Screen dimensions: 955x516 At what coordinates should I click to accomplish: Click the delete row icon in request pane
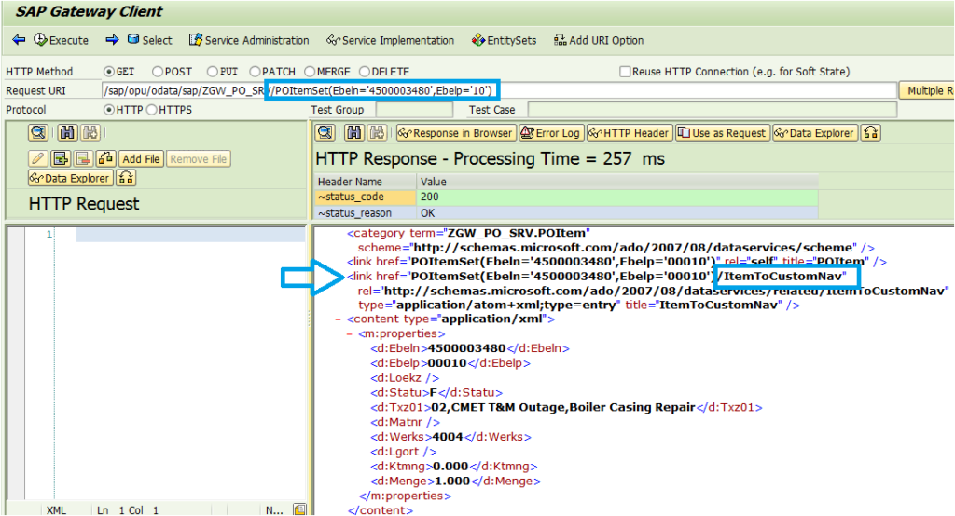[x=83, y=159]
